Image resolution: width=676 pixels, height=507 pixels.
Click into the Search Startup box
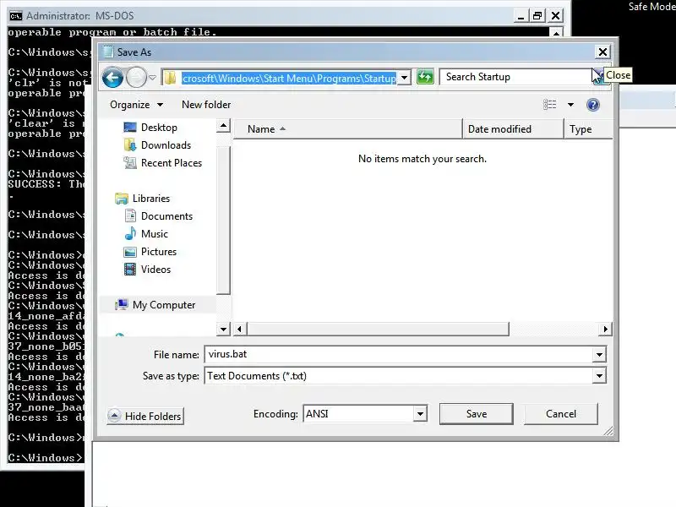tap(517, 77)
